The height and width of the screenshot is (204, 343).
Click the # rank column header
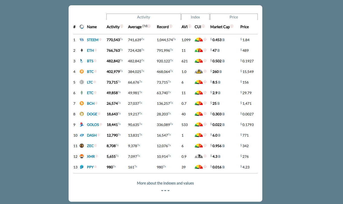tap(74, 27)
